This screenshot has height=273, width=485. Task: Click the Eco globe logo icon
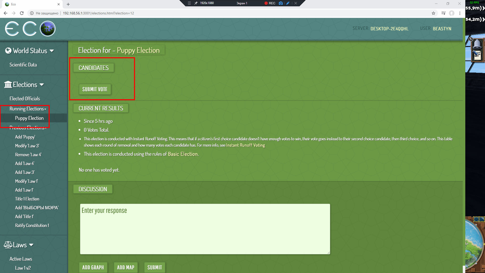pyautogui.click(x=48, y=29)
